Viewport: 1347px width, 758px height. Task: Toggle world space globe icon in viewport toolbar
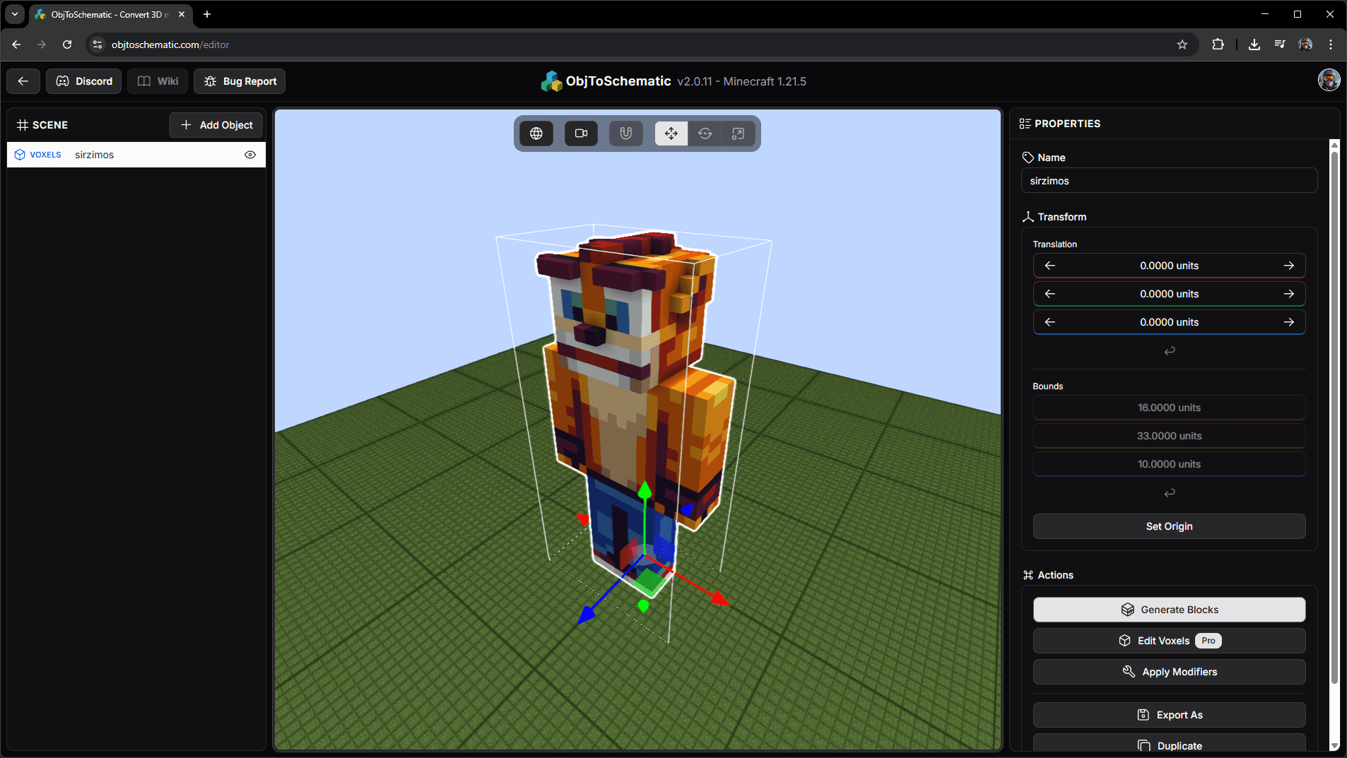[x=536, y=134]
